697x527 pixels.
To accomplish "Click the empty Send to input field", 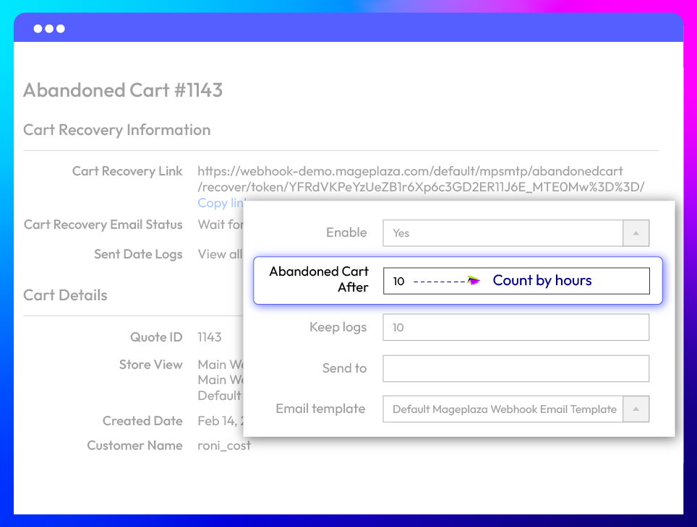I will click(516, 368).
